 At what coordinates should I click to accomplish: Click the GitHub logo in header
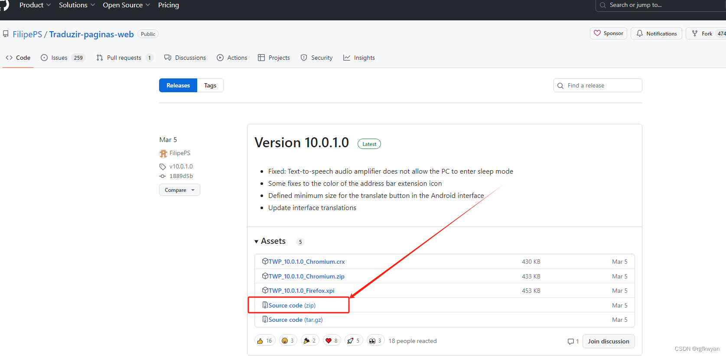(x=4, y=4)
